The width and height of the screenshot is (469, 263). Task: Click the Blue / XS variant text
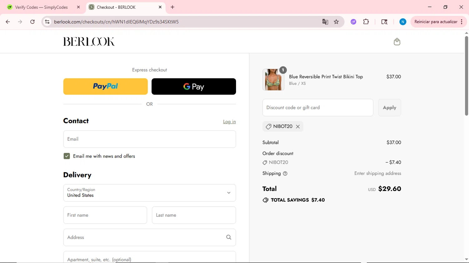pos(297,84)
